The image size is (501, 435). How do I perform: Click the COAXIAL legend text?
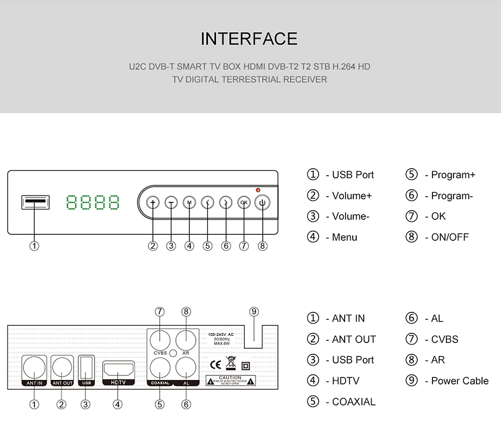pos(354,402)
